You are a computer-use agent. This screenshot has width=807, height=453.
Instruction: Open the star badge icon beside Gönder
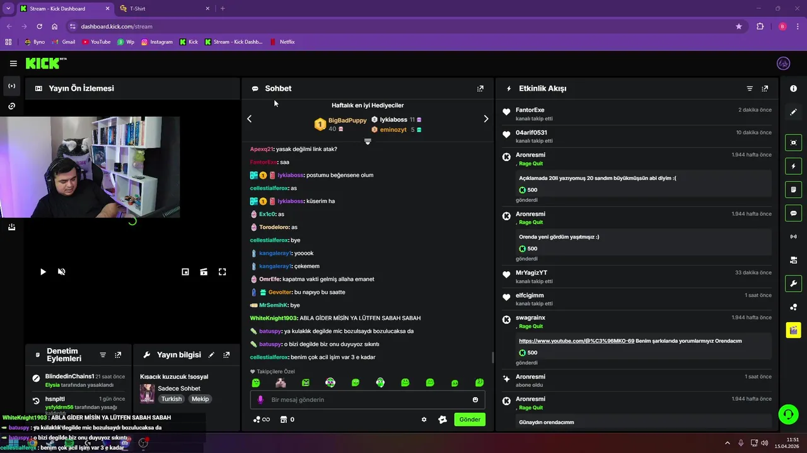coord(443,420)
